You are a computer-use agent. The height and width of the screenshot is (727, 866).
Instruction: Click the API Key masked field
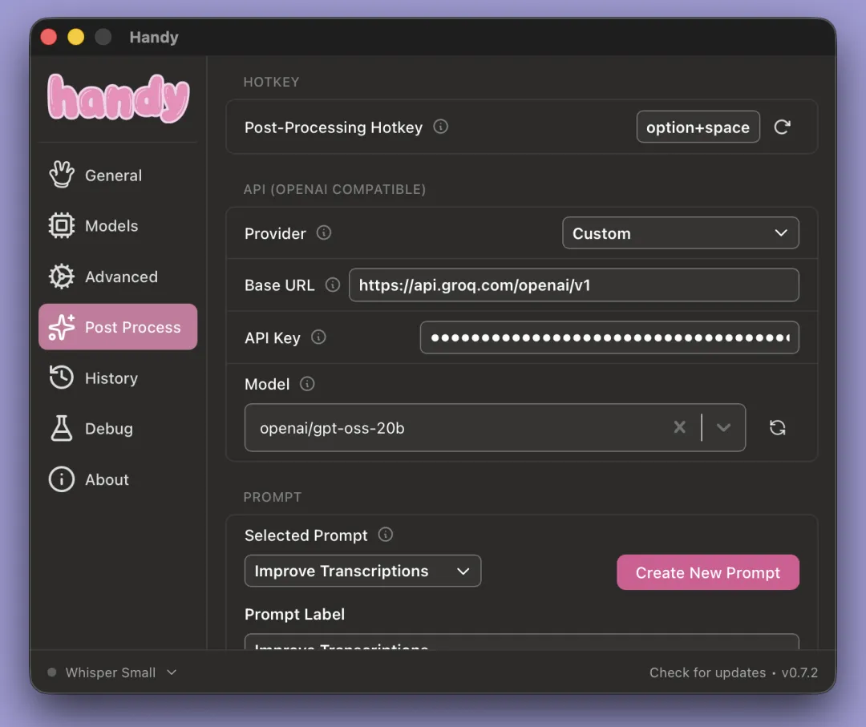(609, 337)
